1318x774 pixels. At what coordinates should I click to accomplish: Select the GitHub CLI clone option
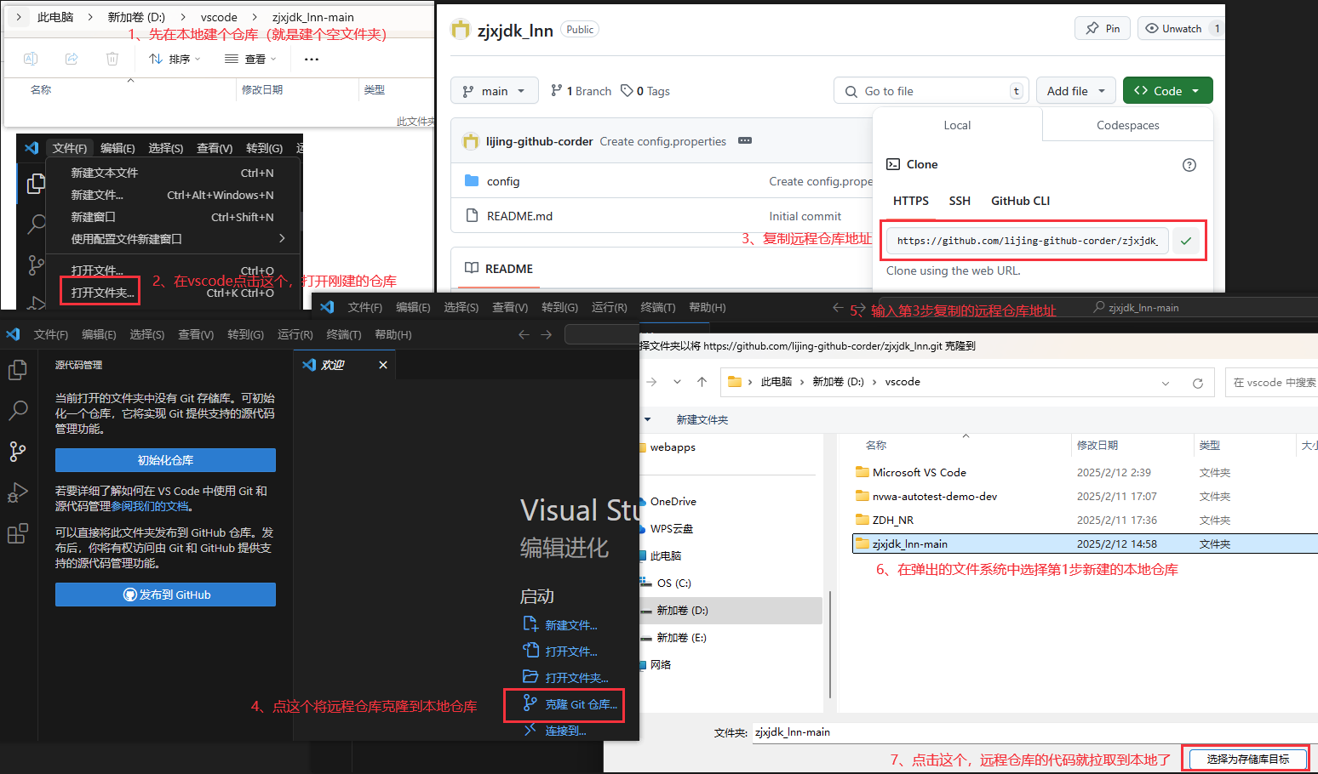point(1020,201)
